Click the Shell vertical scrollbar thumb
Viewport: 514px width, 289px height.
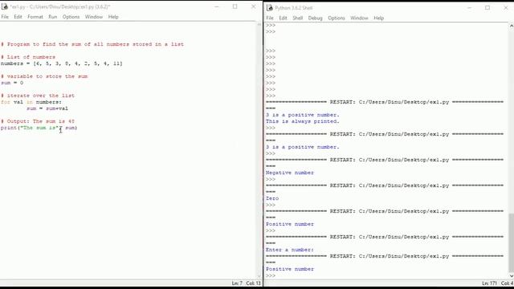pos(512,242)
